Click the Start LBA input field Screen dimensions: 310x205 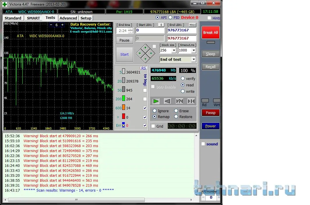pos(150,30)
